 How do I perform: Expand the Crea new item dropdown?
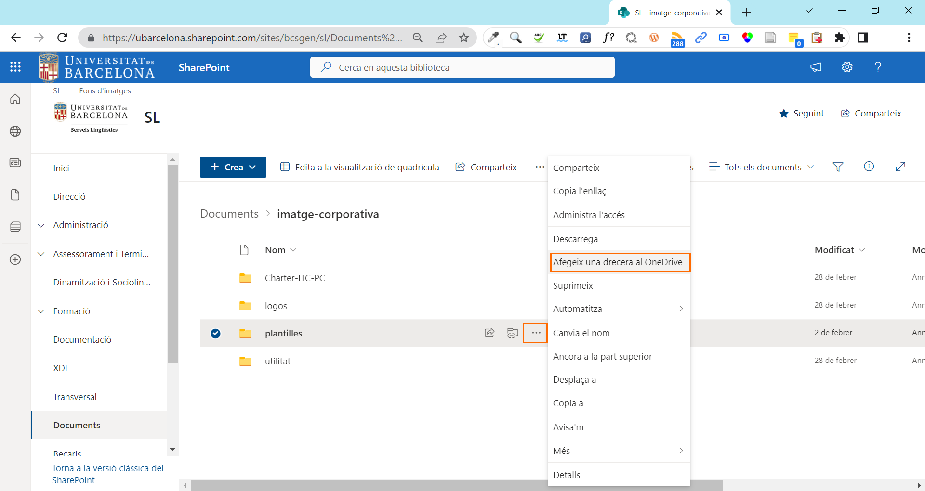pos(233,167)
